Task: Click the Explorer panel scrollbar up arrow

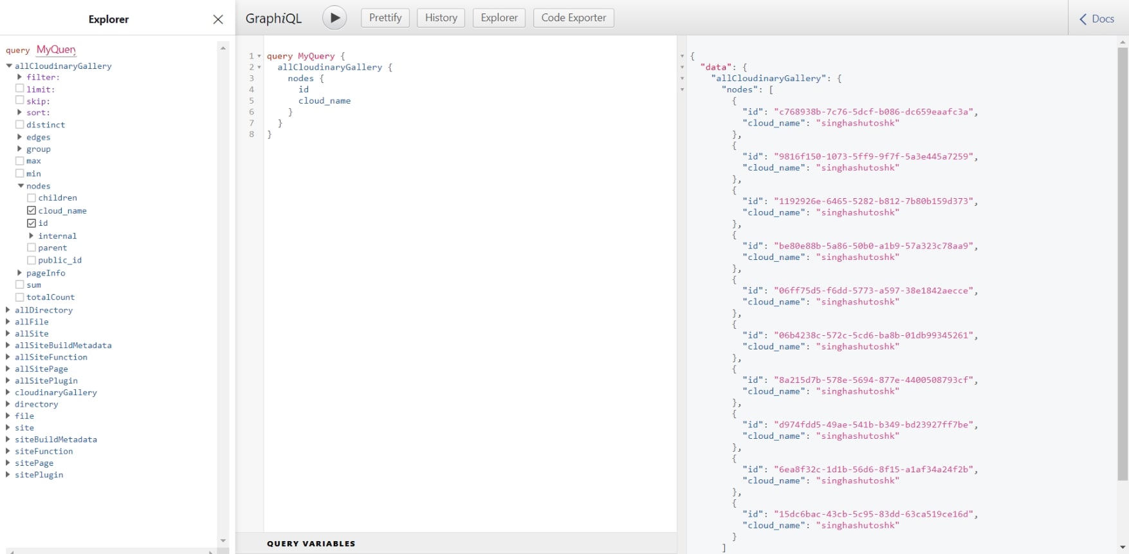Action: pyautogui.click(x=223, y=48)
